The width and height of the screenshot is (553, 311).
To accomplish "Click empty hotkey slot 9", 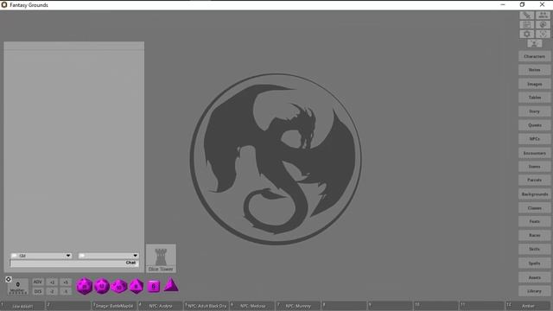I will pyautogui.click(x=390, y=306).
